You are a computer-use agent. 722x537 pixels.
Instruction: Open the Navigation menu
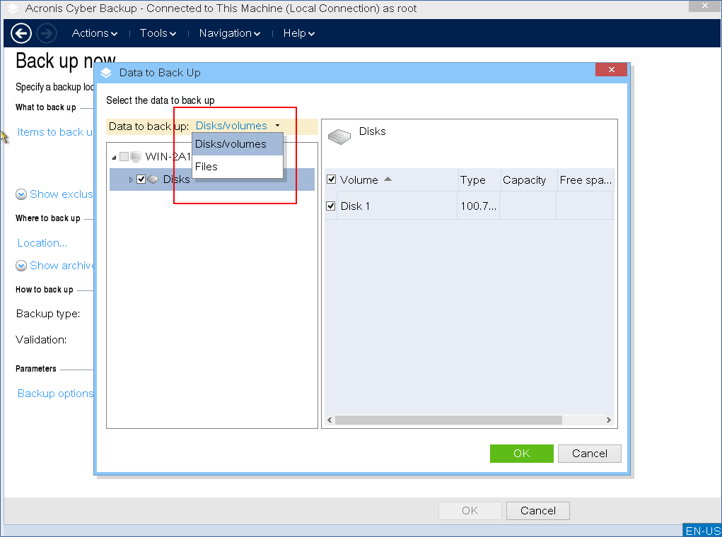[230, 33]
